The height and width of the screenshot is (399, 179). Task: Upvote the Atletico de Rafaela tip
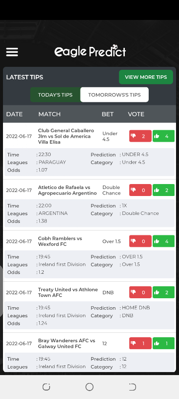164,190
